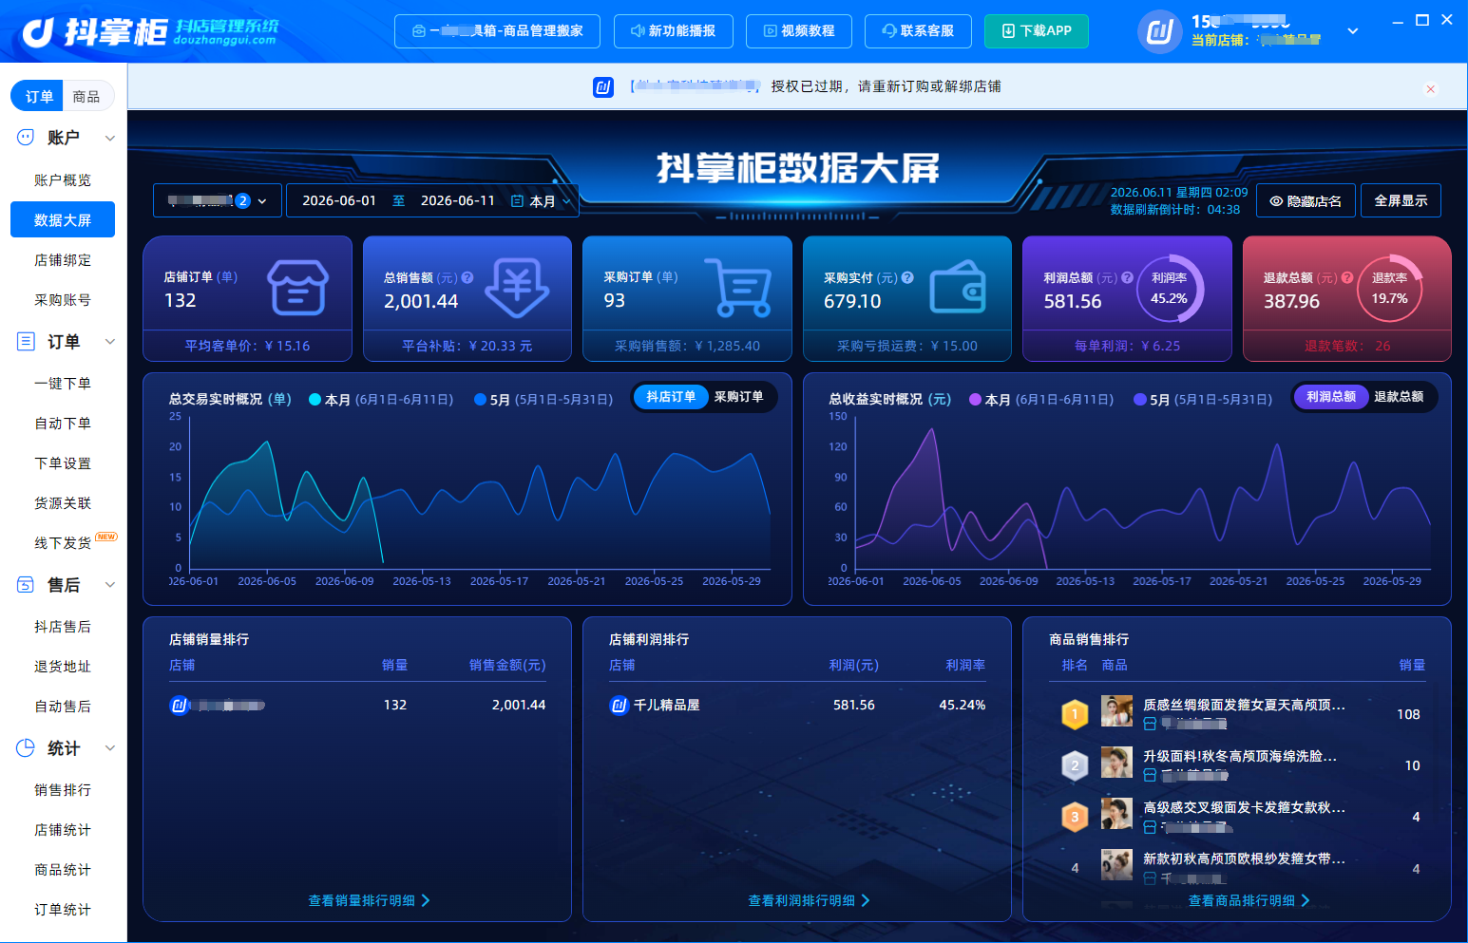
Task: Collapse the 账户 sidebar section
Action: [110, 138]
